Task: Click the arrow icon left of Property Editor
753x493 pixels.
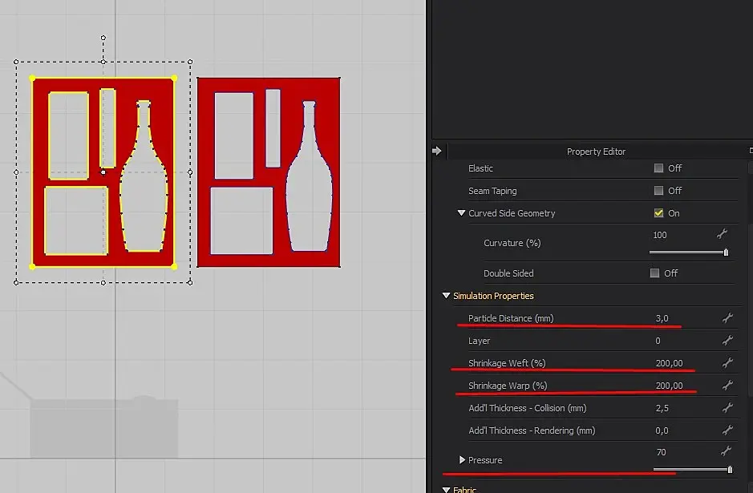Action: 437,151
